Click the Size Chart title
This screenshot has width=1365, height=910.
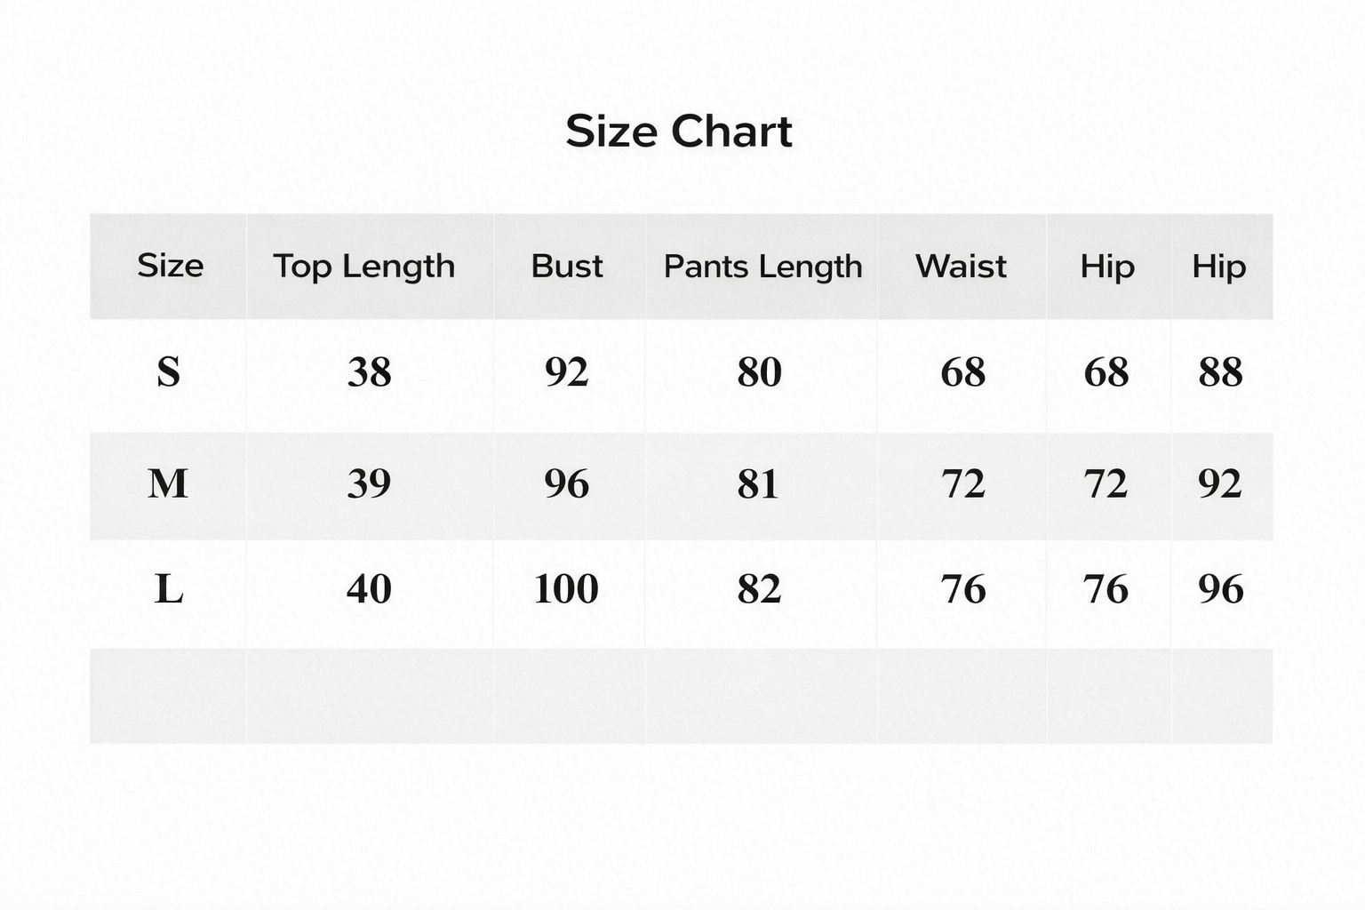click(x=678, y=132)
